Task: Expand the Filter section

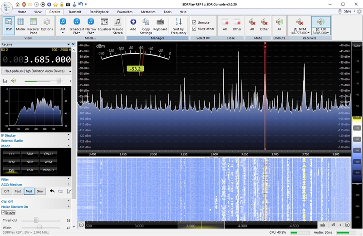Action: pyautogui.click(x=69, y=179)
